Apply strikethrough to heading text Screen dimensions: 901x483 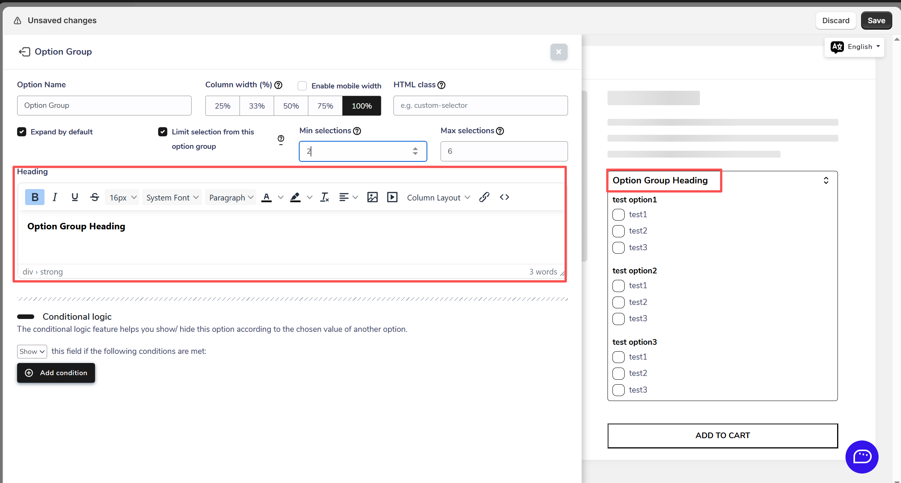[x=95, y=197]
